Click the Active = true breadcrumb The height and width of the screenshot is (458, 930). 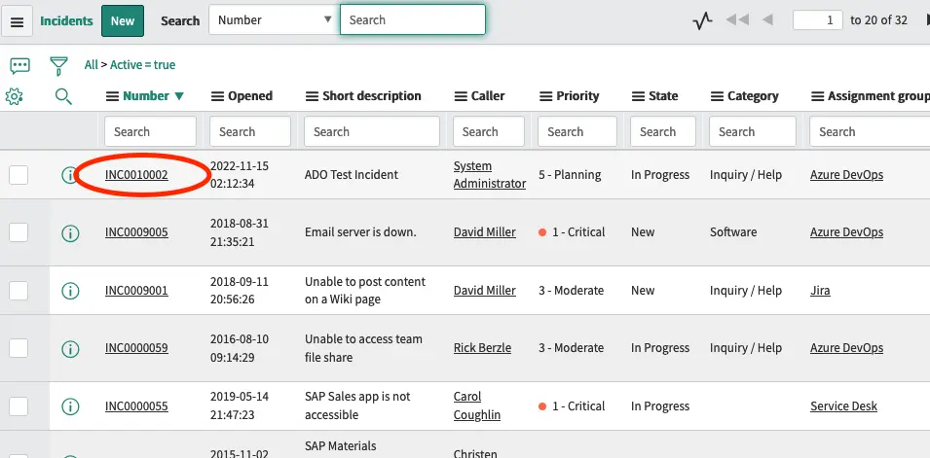tap(143, 65)
